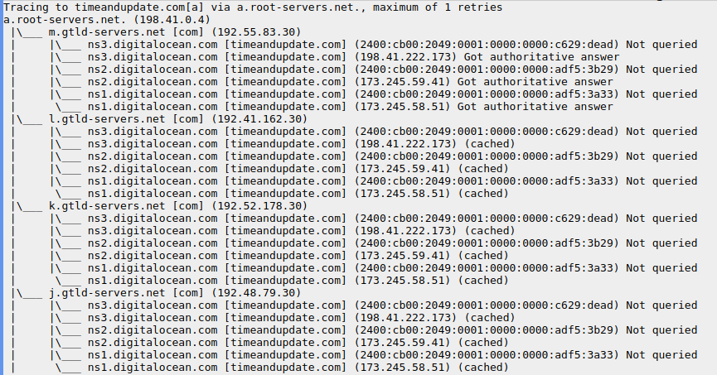Click IP address 192.55.83.30
Image resolution: width=717 pixels, height=375 pixels.
coord(256,32)
